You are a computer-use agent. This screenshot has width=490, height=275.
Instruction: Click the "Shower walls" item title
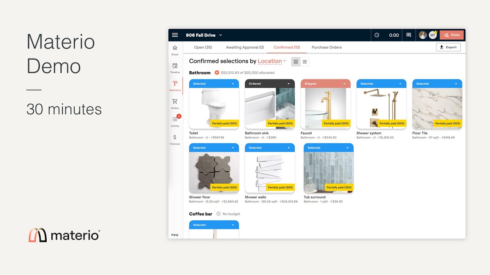[x=256, y=197]
